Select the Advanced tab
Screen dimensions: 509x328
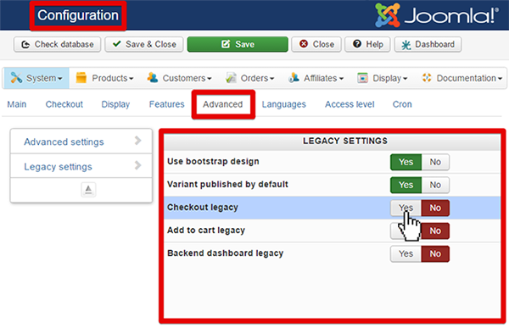click(x=223, y=104)
